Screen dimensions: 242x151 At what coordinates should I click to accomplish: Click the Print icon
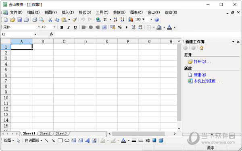[x=35, y=20]
